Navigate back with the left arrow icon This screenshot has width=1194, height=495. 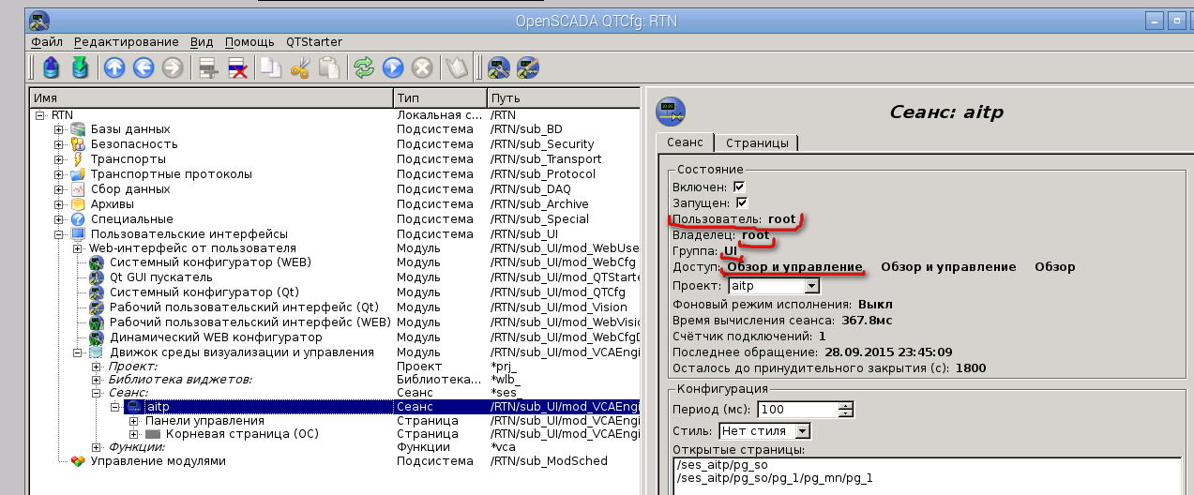tap(144, 67)
